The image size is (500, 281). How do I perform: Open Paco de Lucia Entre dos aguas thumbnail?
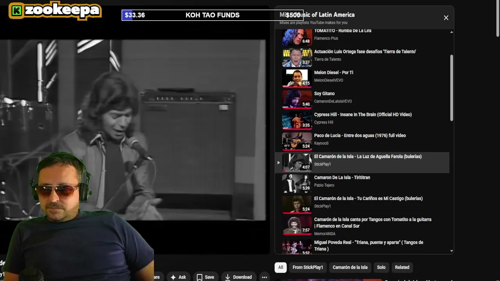click(297, 142)
